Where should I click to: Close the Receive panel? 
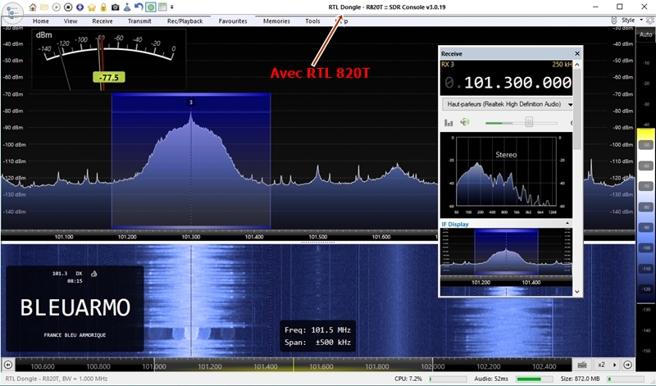(577, 53)
